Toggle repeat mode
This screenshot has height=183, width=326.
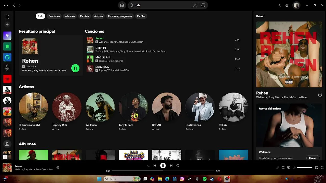click(178, 165)
